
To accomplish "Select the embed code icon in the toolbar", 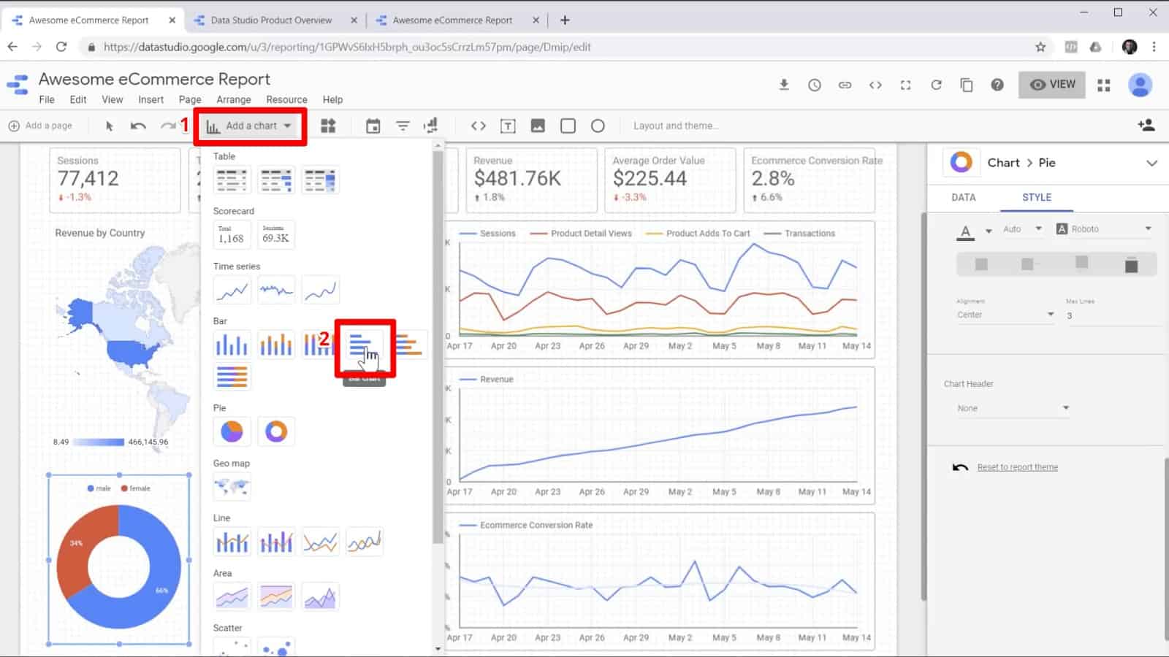I will coord(478,126).
